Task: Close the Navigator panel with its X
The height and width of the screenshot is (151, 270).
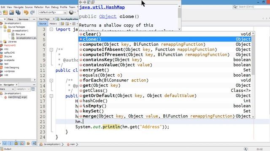Action: click(x=16, y=85)
